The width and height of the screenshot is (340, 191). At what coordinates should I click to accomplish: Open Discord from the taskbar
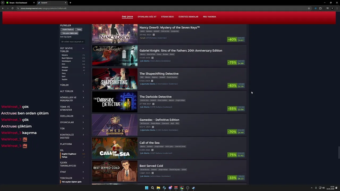point(170,188)
